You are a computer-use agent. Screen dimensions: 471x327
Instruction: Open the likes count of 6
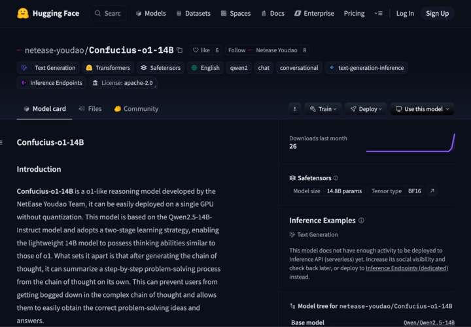click(217, 50)
